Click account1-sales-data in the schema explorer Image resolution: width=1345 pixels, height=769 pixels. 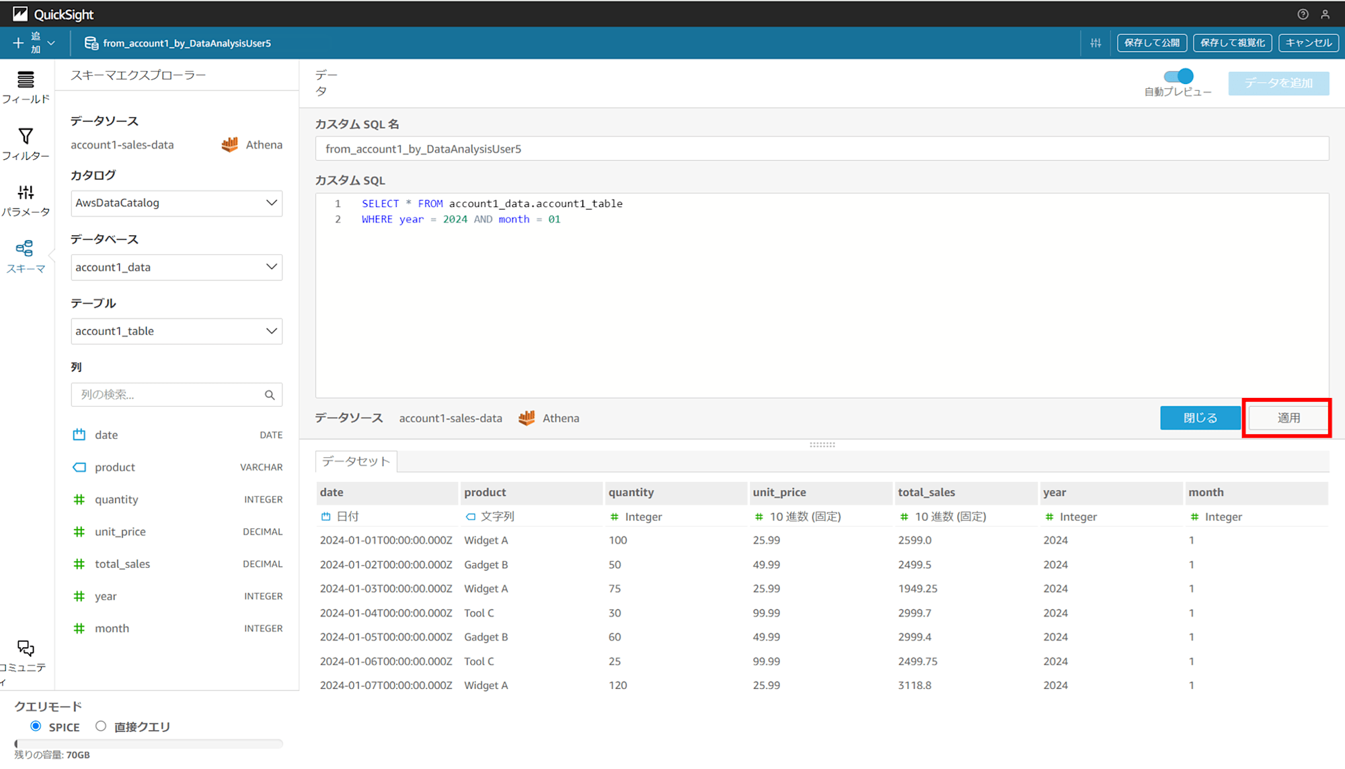122,145
